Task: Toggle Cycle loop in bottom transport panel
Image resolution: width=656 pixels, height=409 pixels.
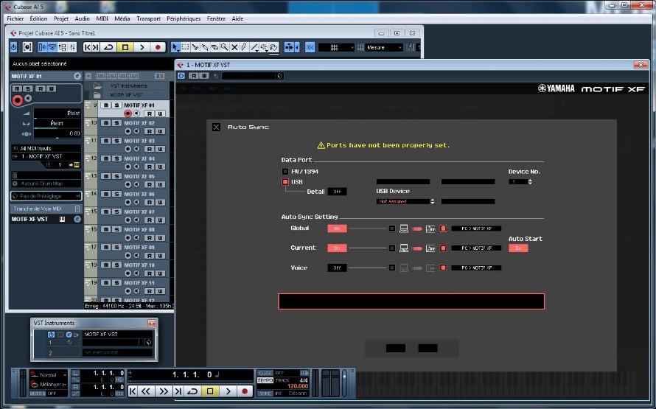Action: coord(193,391)
